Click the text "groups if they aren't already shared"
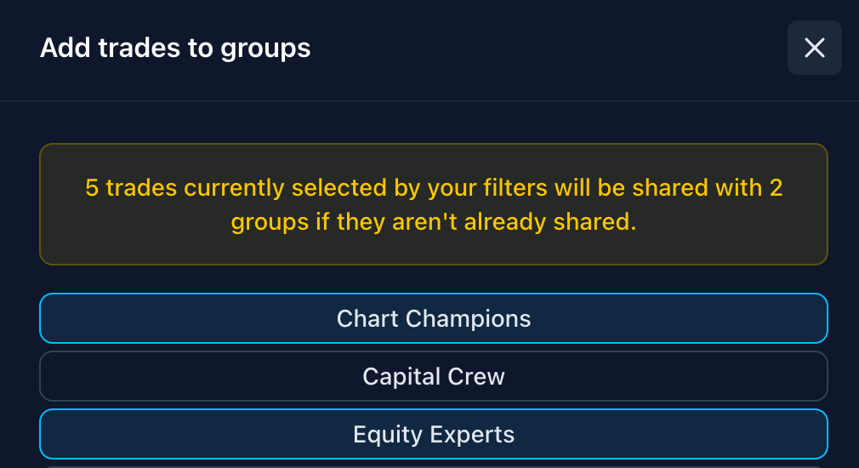 pyautogui.click(x=434, y=223)
